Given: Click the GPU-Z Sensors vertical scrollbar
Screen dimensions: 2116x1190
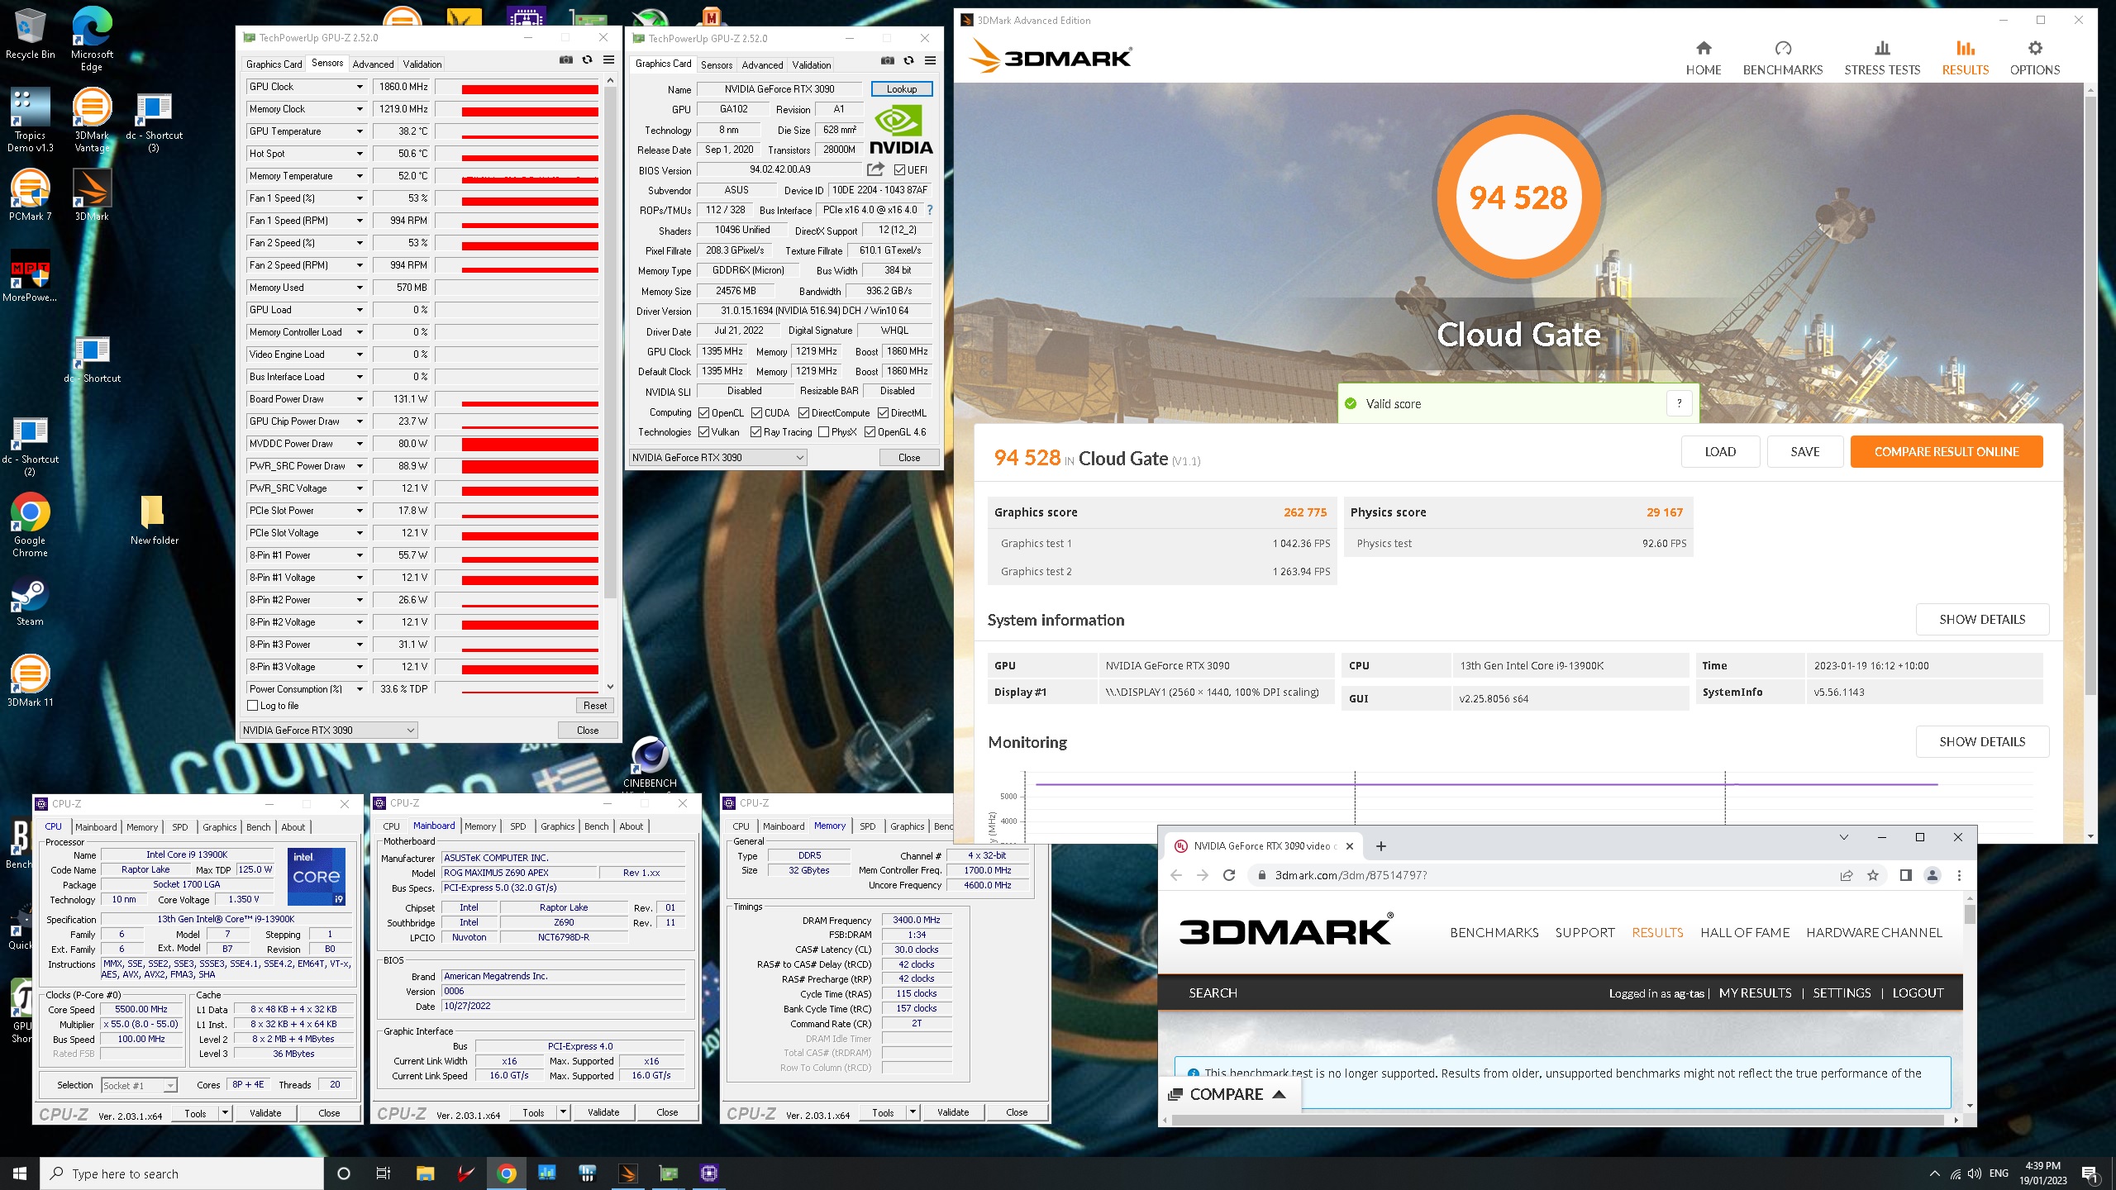Looking at the screenshot, I should pyautogui.click(x=610, y=343).
